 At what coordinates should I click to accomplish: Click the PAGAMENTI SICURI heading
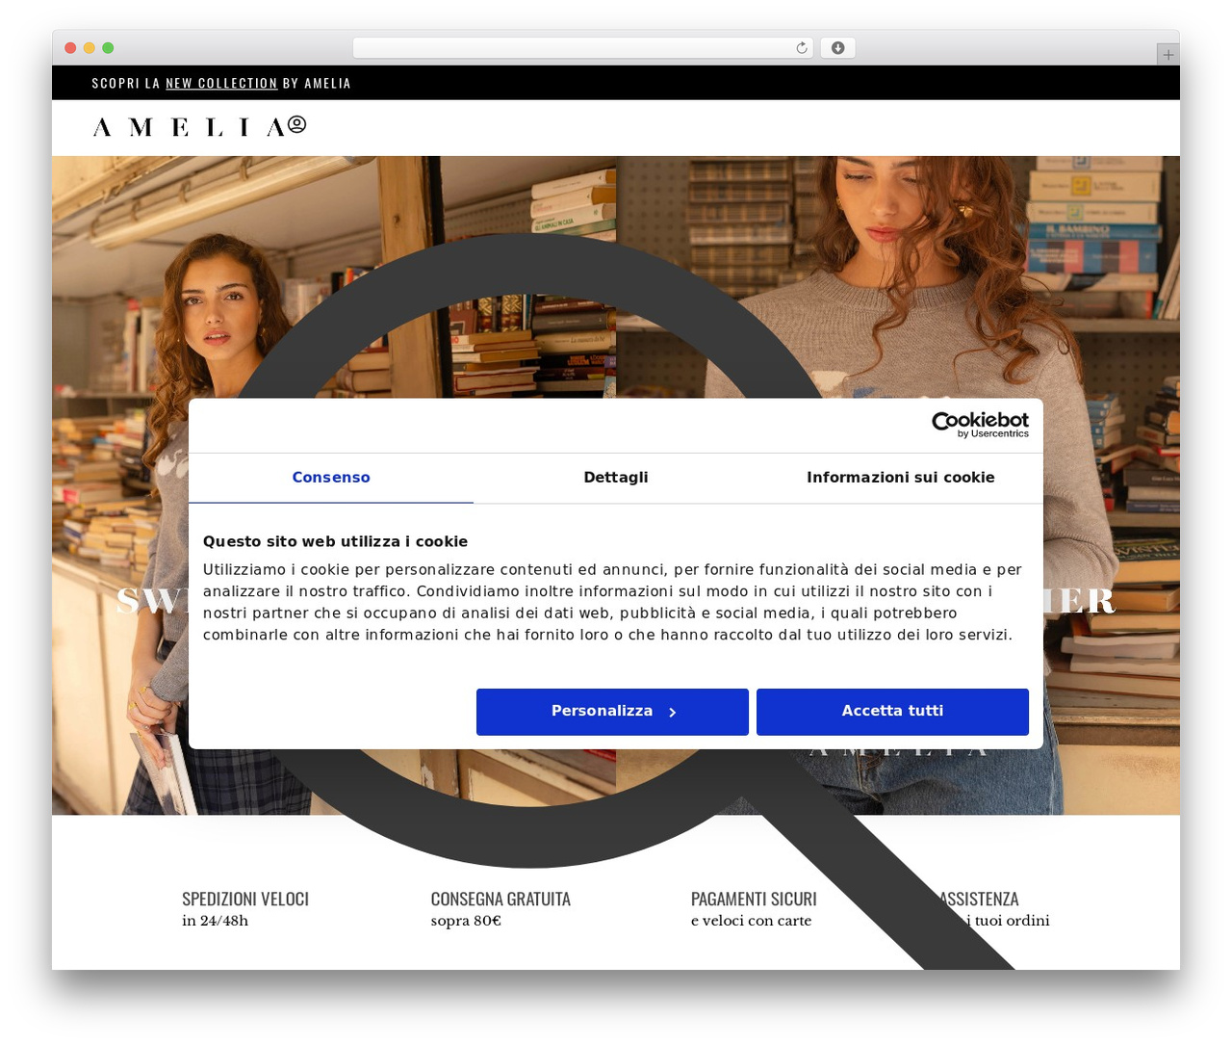click(x=754, y=899)
